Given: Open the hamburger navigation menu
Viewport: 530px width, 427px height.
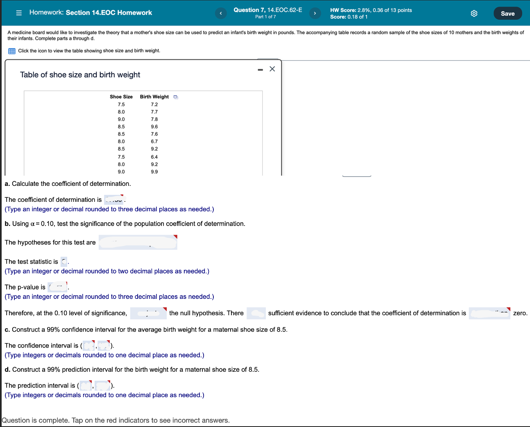Looking at the screenshot, I should (x=18, y=13).
